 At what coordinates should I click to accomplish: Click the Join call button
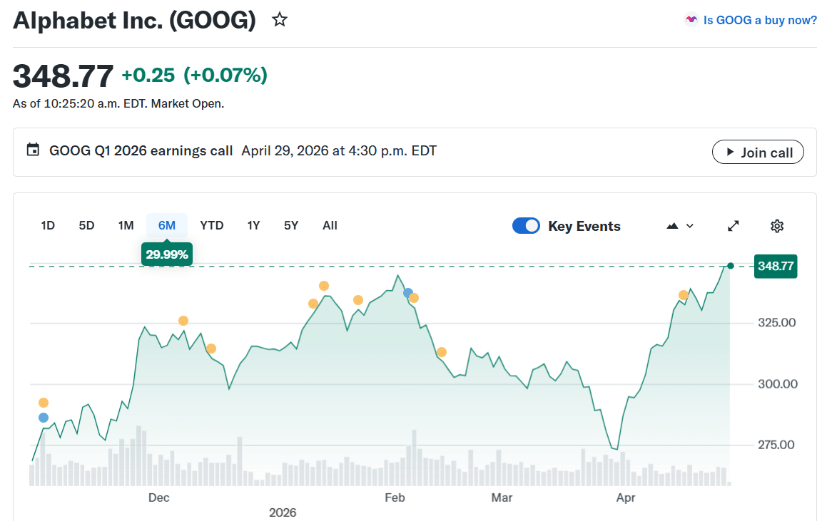pyautogui.click(x=758, y=153)
